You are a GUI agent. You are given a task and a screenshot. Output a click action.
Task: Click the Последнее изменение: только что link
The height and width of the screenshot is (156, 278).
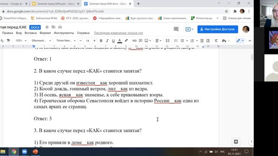click(119, 33)
